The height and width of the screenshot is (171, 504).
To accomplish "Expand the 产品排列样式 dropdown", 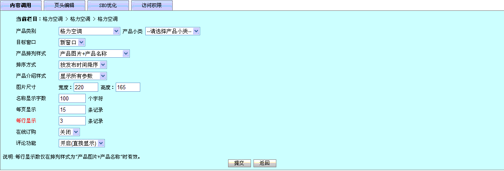I will [x=94, y=54].
